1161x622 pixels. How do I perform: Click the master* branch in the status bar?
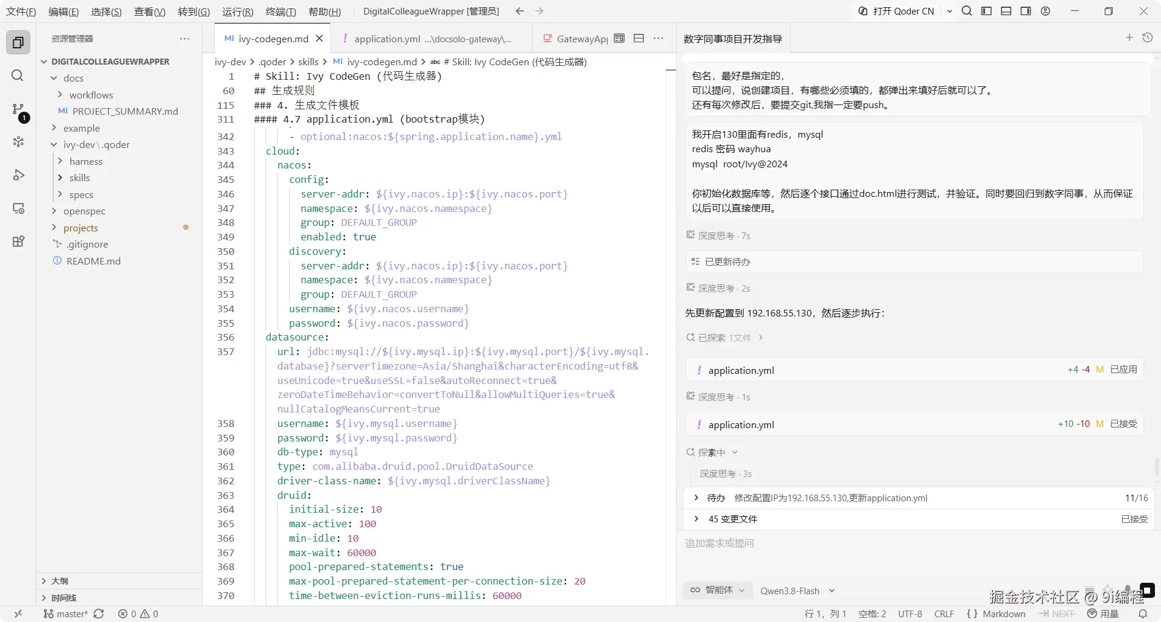(66, 614)
